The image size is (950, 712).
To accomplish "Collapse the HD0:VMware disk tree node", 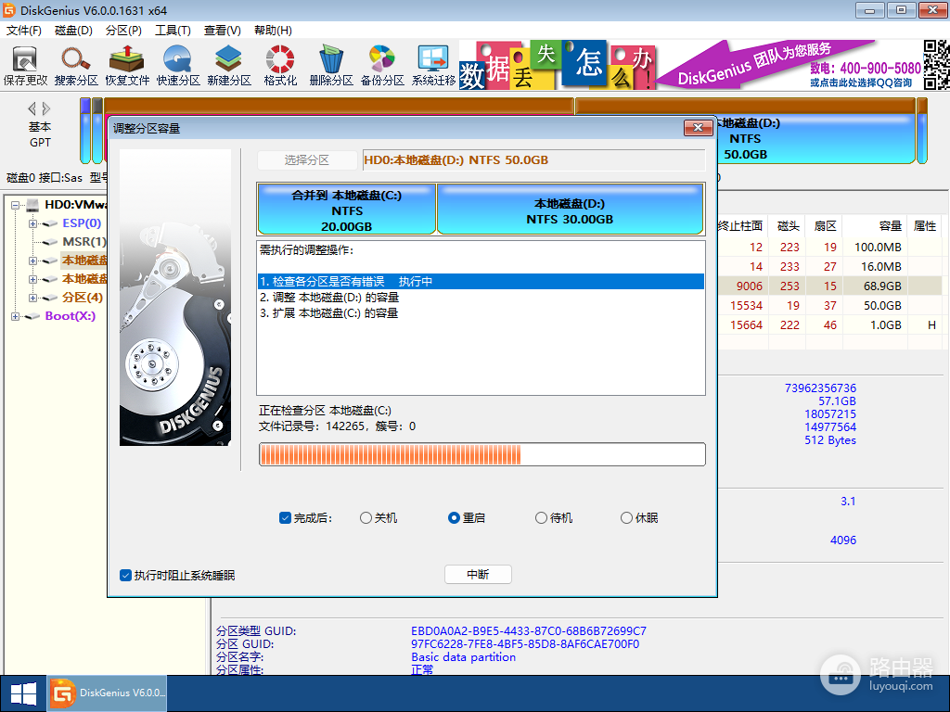I will (15, 205).
